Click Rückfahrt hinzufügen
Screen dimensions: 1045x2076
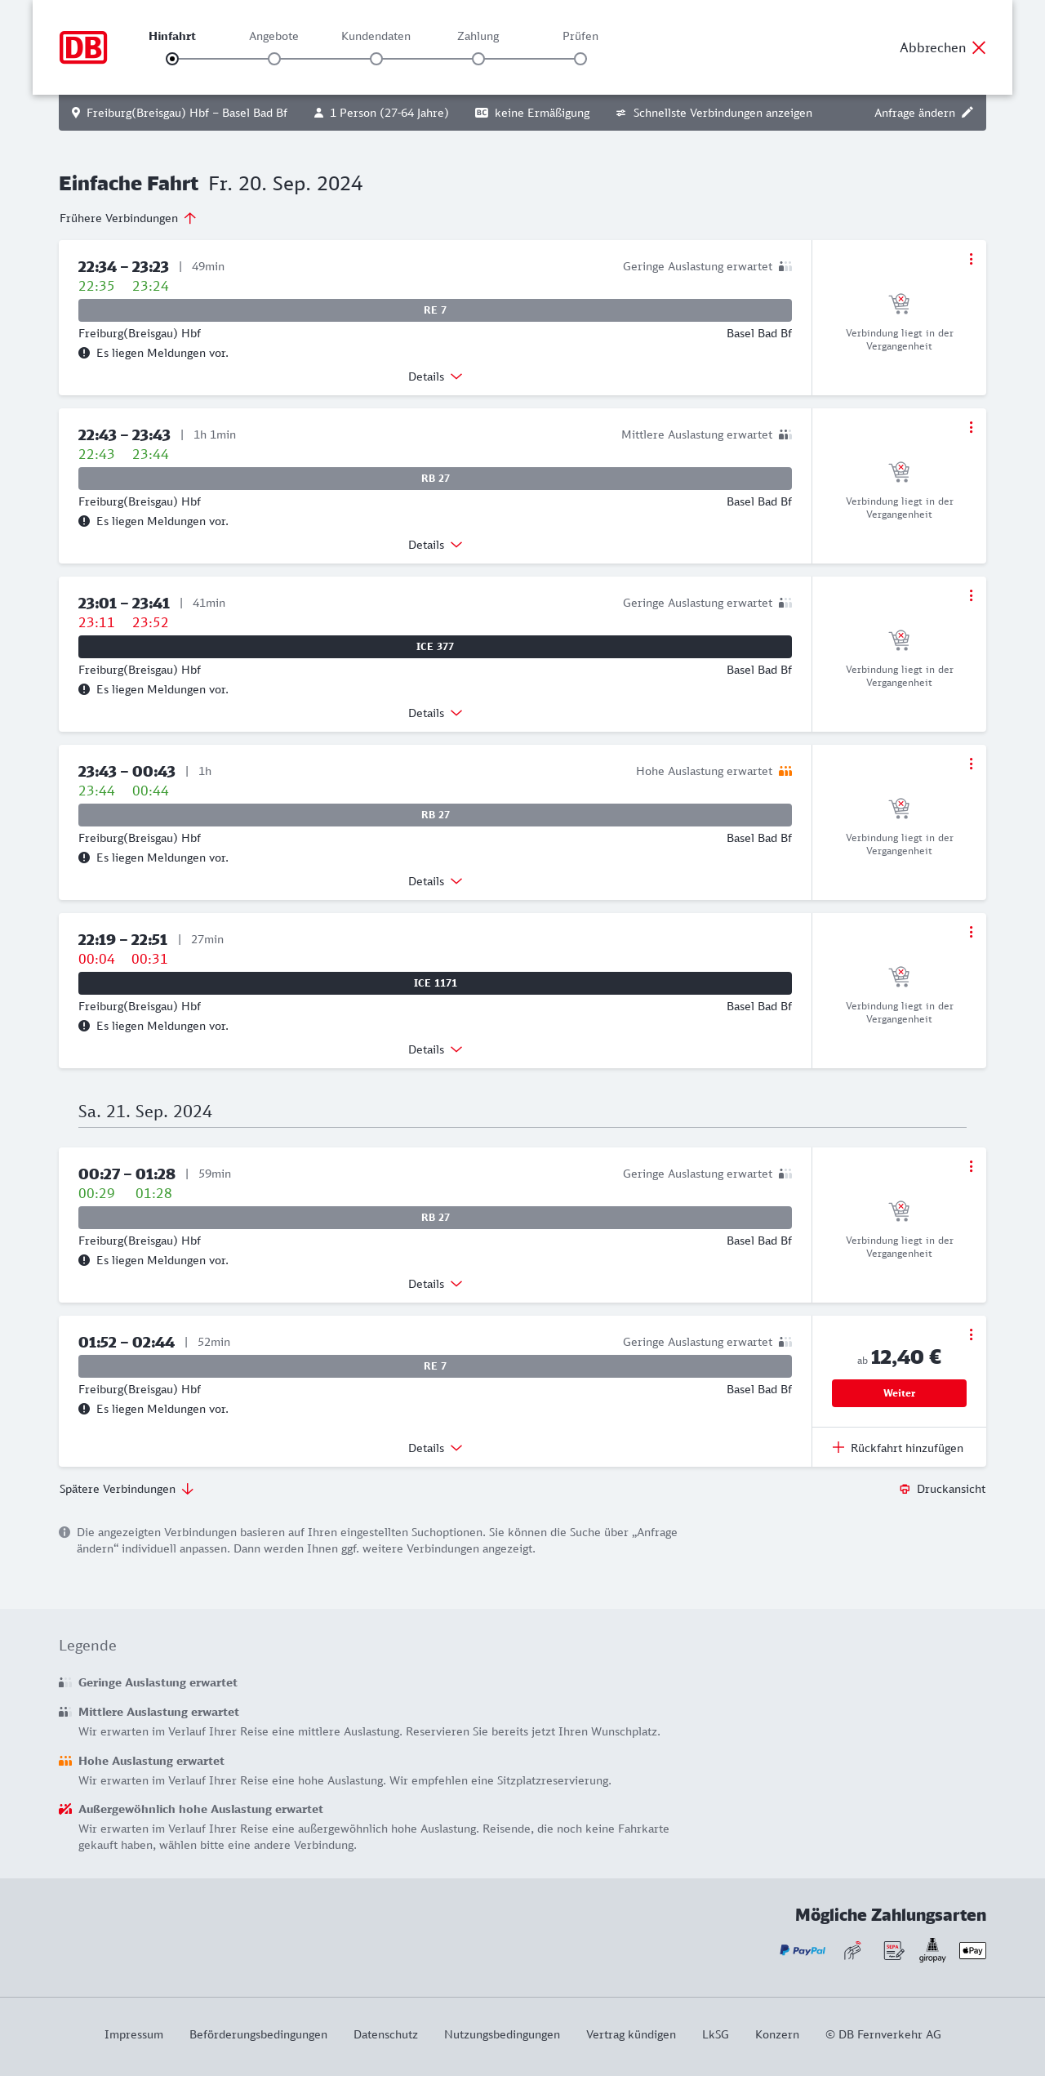898,1448
